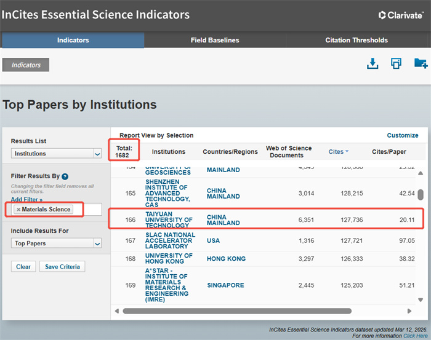
Task: Open the Results List Institutions dropdown
Action: click(55, 154)
